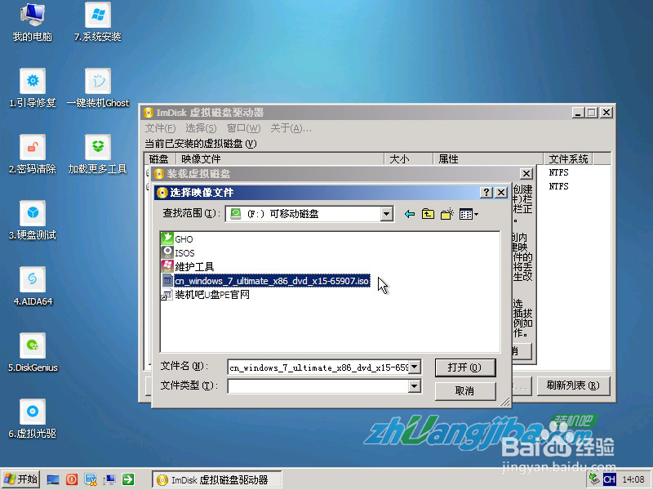The width and height of the screenshot is (653, 490).
Task: Select the 维护工具 folder
Action: click(x=188, y=266)
